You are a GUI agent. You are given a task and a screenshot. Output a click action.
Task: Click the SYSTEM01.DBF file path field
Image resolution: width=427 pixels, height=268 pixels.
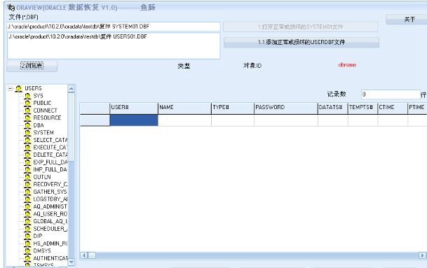[114, 27]
